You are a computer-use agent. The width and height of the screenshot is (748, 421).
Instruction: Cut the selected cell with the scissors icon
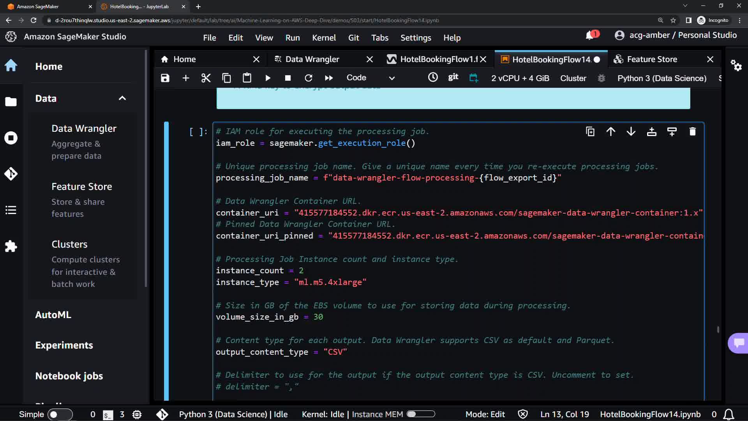pos(206,78)
